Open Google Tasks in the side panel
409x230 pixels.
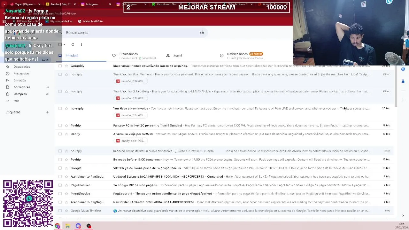click(x=403, y=69)
